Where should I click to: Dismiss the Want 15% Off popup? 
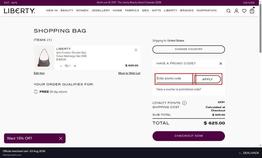[61, 138]
